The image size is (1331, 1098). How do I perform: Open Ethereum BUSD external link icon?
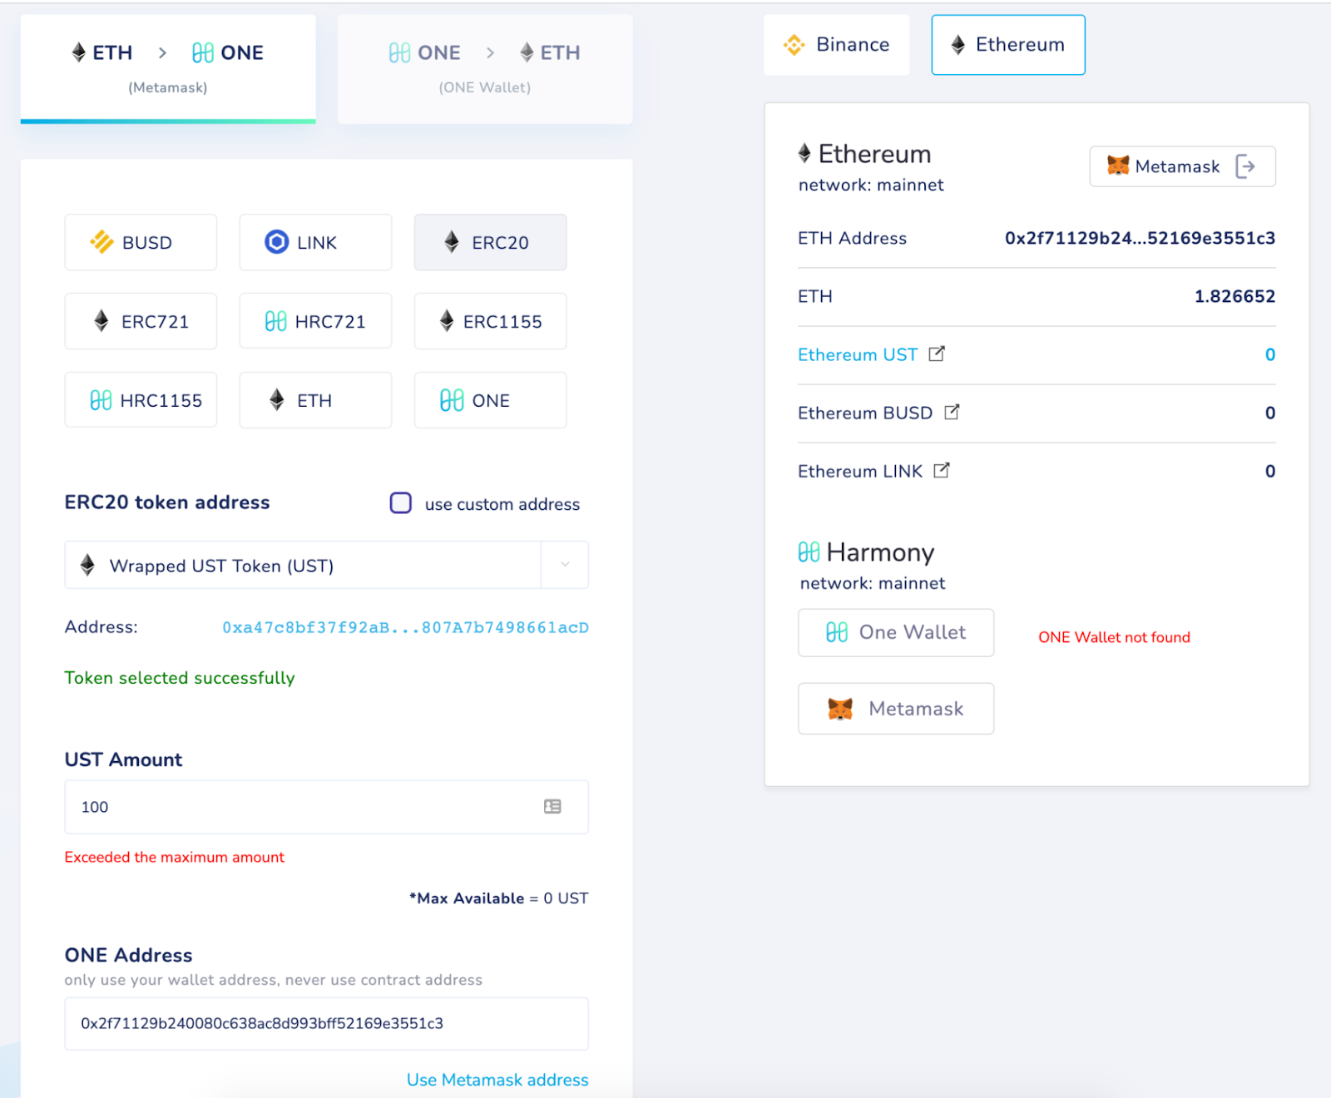pos(952,412)
